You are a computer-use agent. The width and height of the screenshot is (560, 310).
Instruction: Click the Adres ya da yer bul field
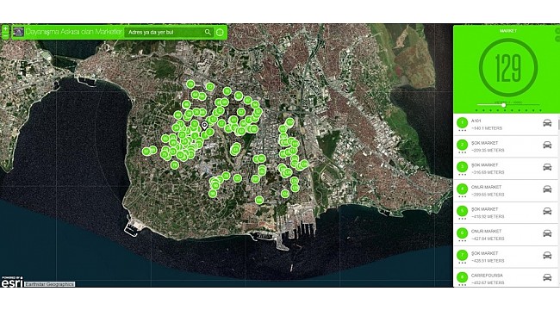point(169,32)
